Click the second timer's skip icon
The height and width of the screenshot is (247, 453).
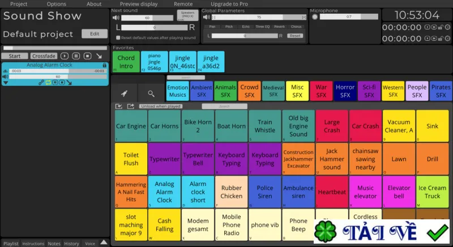click(434, 38)
